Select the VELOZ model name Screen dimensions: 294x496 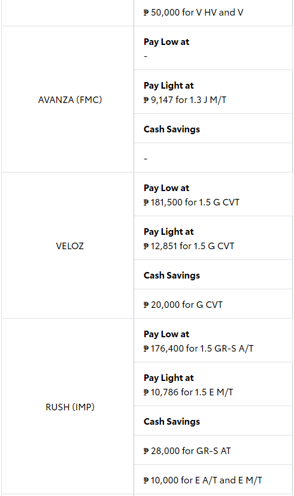(70, 246)
